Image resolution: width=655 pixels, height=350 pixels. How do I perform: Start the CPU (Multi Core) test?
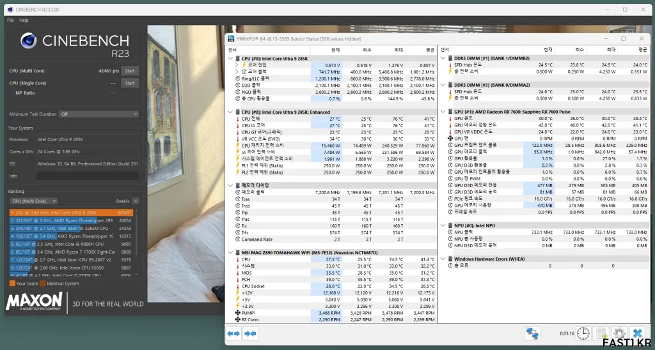130,71
